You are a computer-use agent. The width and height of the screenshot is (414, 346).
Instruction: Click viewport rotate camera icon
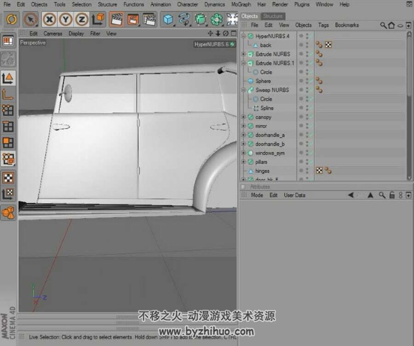tap(225, 33)
